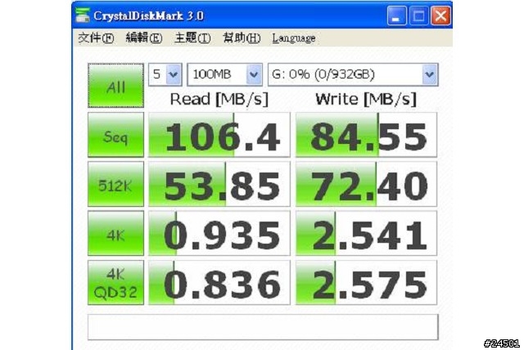Open the Language menu

pos(293,38)
